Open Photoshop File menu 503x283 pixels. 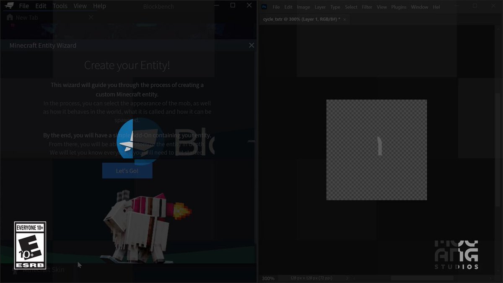[x=276, y=7]
